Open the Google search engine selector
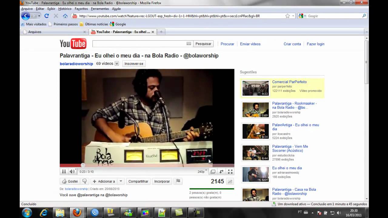The height and width of the screenshot is (218, 388). pos(302,16)
